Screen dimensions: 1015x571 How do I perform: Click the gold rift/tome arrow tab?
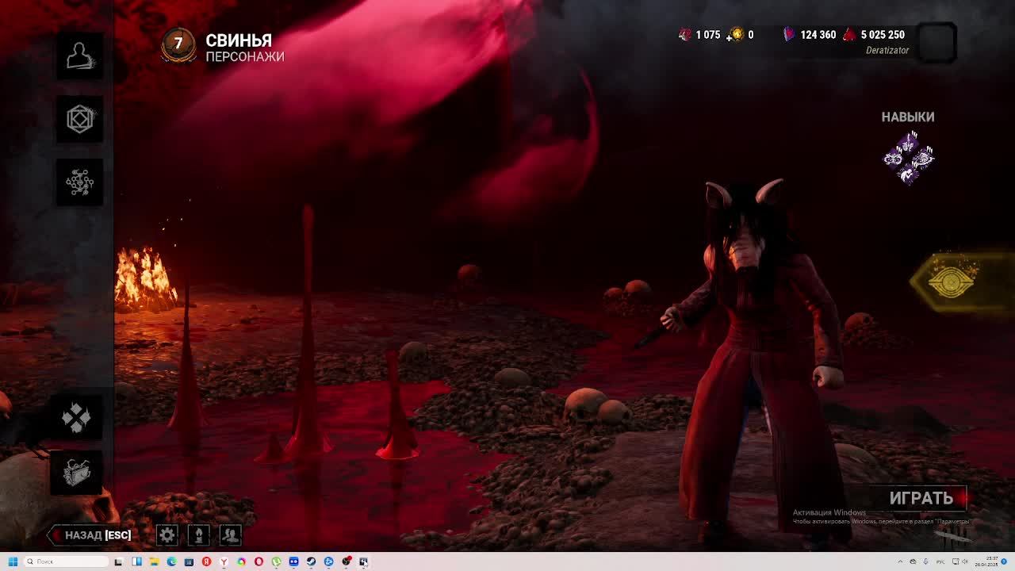pos(961,281)
